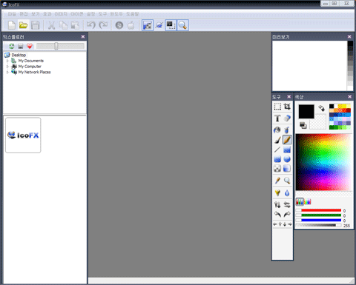Click the Paste clipboard toolbar icon
The width and height of the screenshot is (356, 285).
75,25
